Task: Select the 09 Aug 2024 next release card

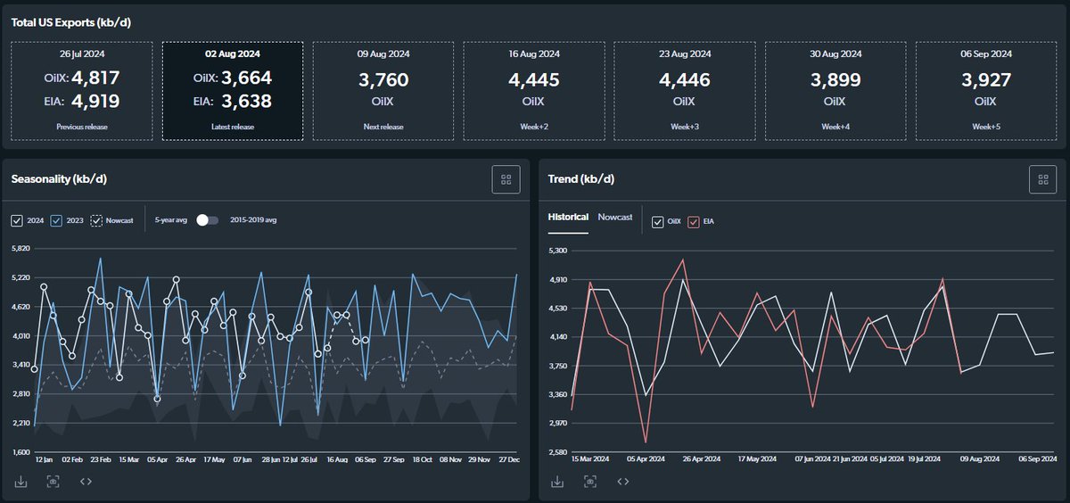Action: tap(383, 90)
